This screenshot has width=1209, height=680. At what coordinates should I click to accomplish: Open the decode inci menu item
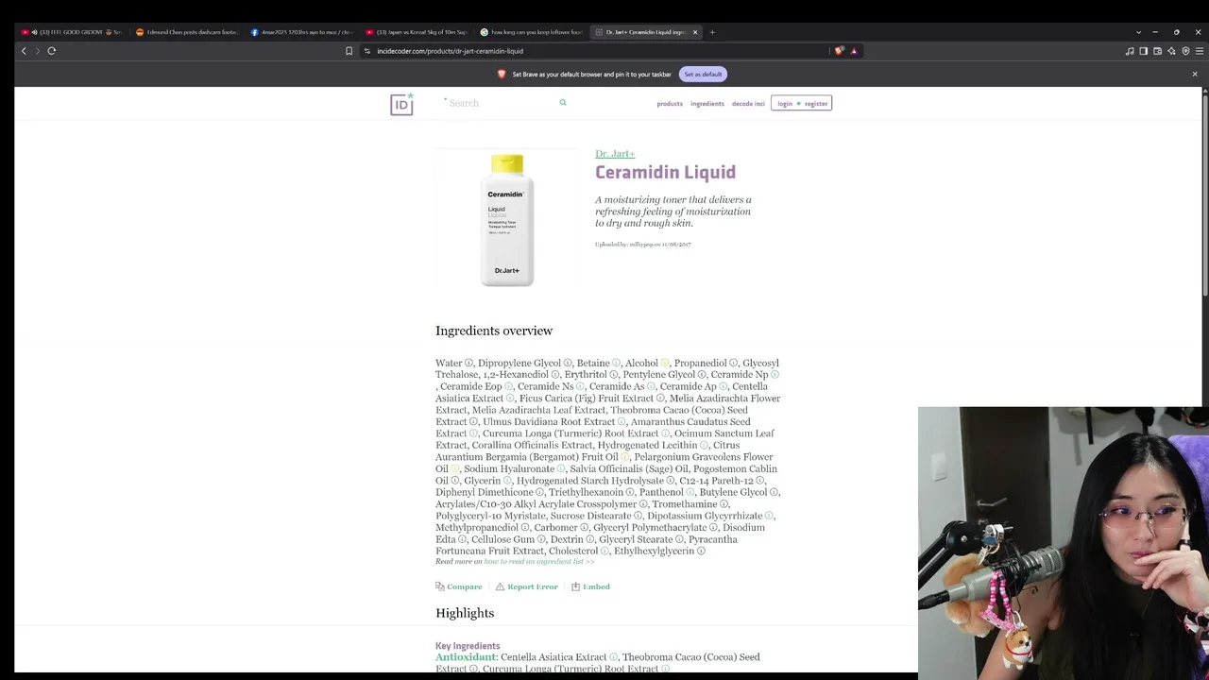point(748,104)
